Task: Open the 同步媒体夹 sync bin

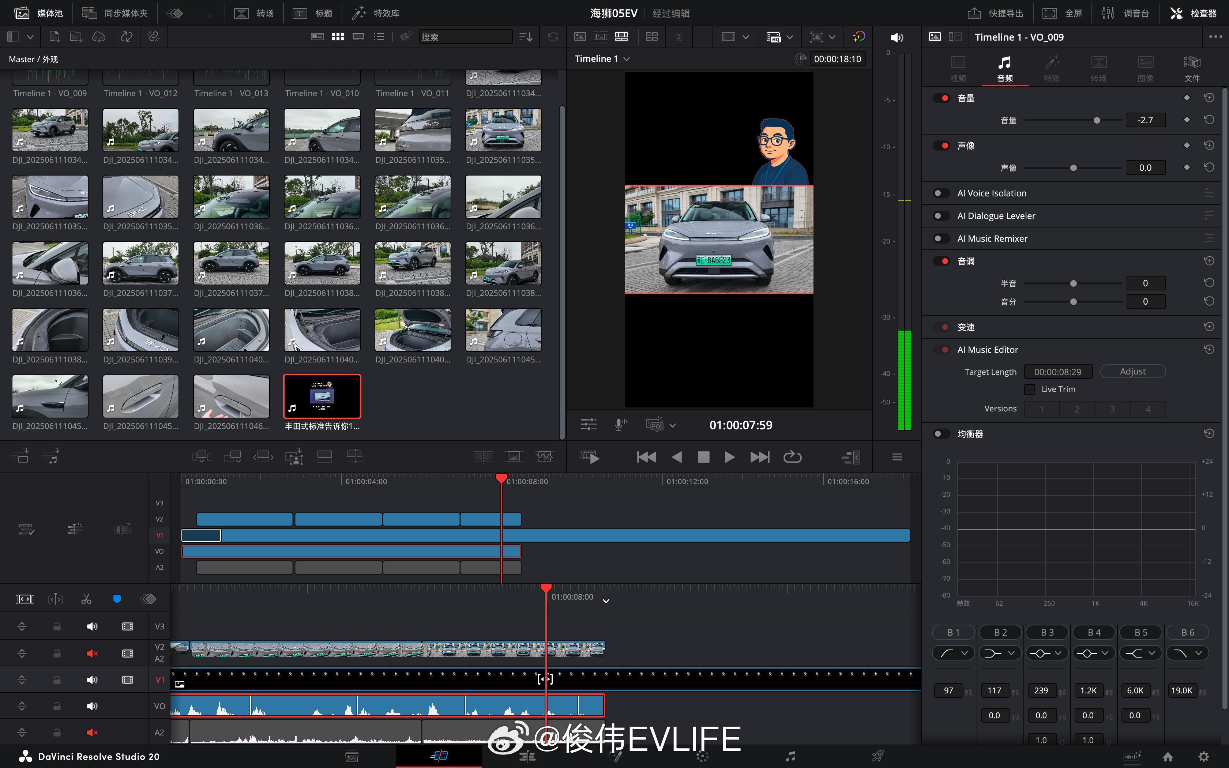Action: click(x=115, y=13)
